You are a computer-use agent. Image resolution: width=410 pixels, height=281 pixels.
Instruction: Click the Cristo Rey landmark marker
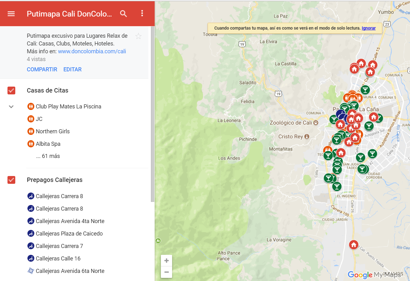(307, 136)
